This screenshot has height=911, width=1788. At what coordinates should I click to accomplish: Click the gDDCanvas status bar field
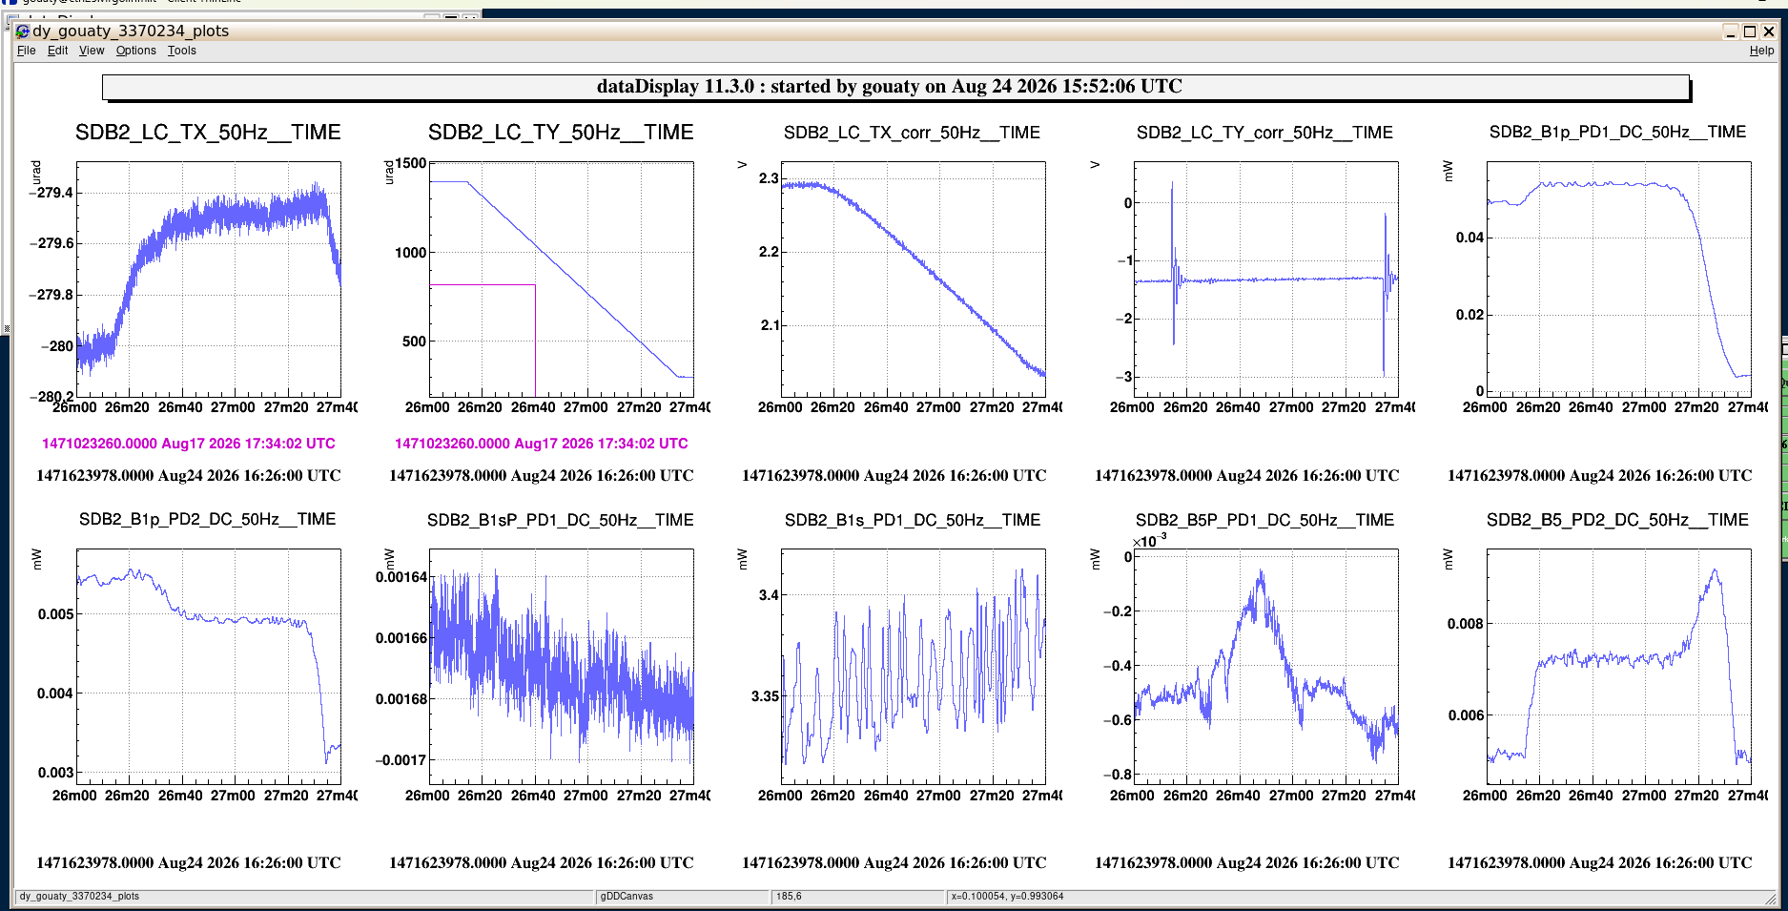(x=683, y=897)
